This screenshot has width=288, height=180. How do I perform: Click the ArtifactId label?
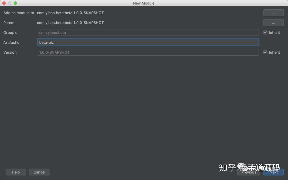pyautogui.click(x=11, y=42)
